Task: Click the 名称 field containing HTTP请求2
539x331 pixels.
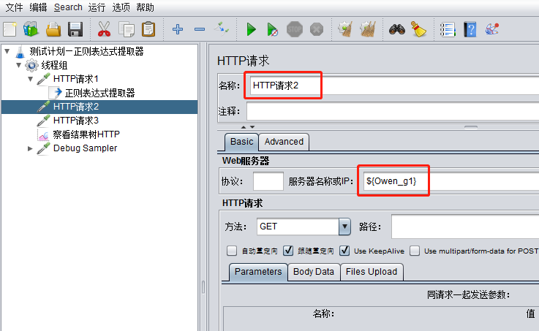Action: click(x=393, y=85)
